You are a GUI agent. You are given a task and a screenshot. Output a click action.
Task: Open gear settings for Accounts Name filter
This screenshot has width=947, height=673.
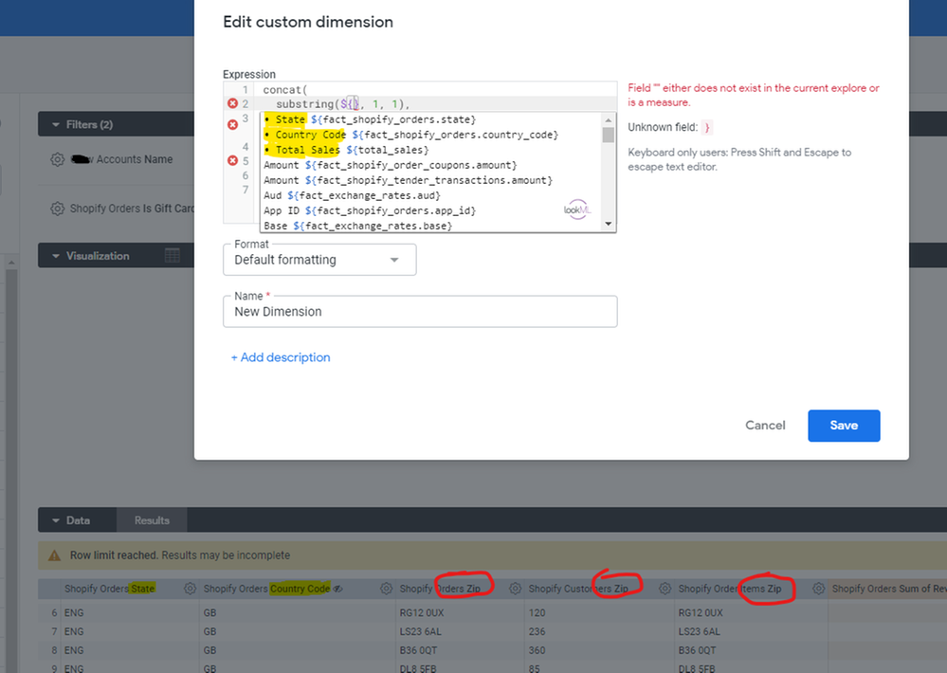[x=58, y=159]
